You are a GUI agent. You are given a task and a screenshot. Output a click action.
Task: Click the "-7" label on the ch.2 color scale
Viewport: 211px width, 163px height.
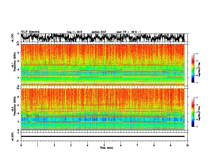tap(196, 127)
